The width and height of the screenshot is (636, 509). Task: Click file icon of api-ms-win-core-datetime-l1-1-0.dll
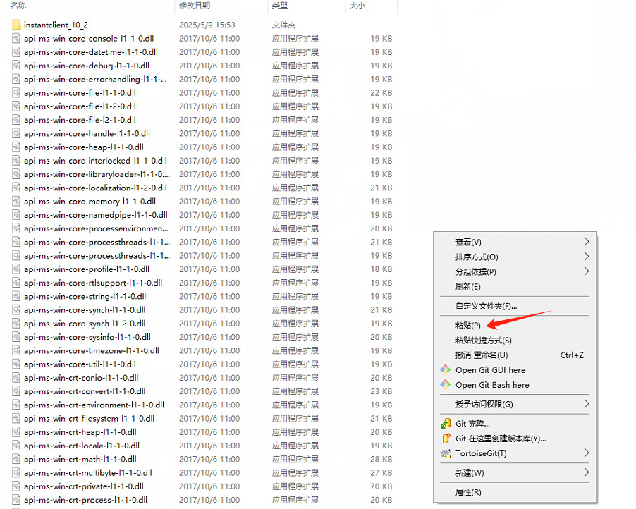click(16, 52)
